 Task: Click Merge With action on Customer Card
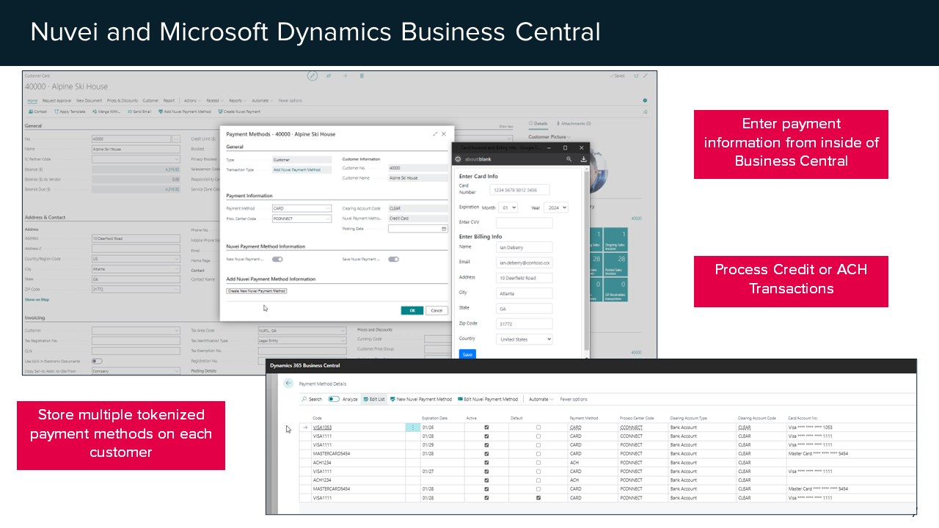[107, 111]
